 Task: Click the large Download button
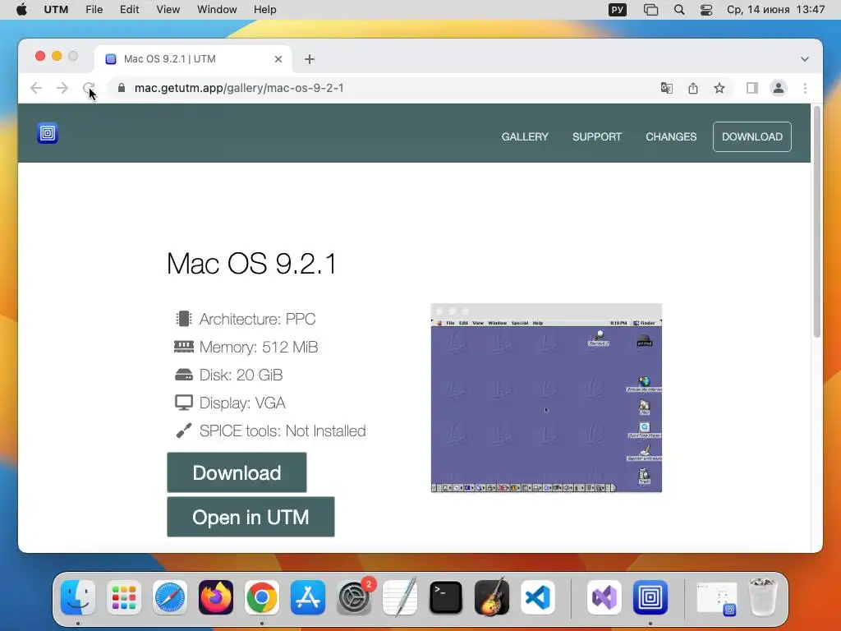237,472
